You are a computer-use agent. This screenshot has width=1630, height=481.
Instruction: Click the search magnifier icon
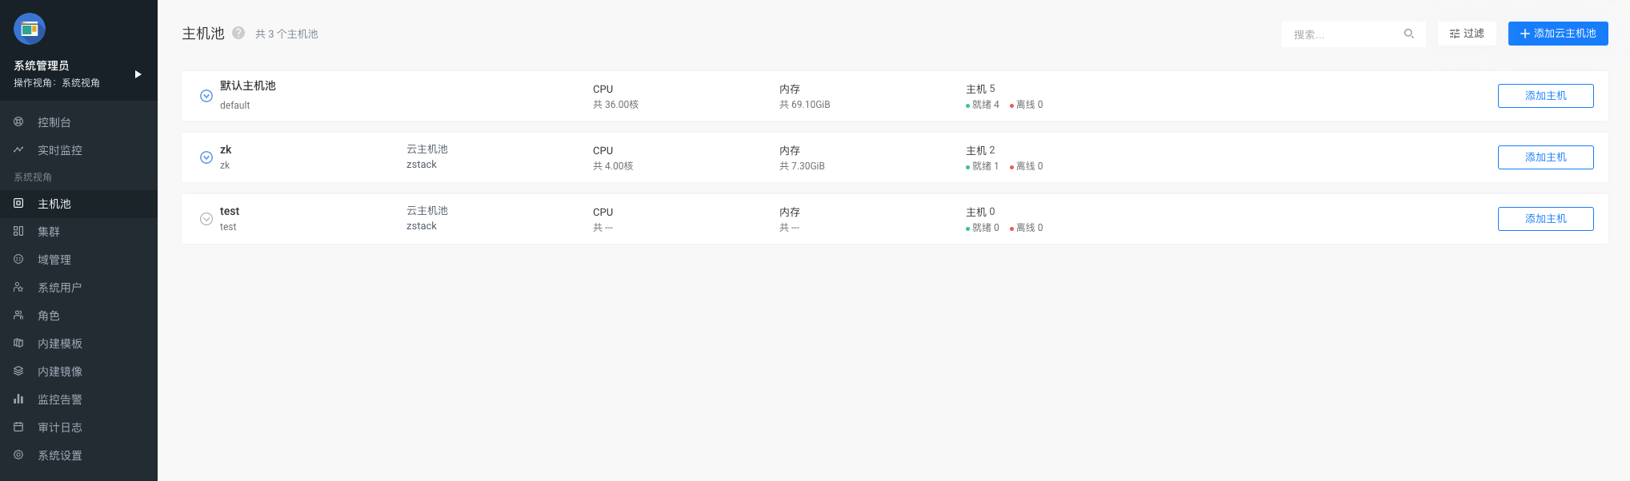coord(1409,34)
